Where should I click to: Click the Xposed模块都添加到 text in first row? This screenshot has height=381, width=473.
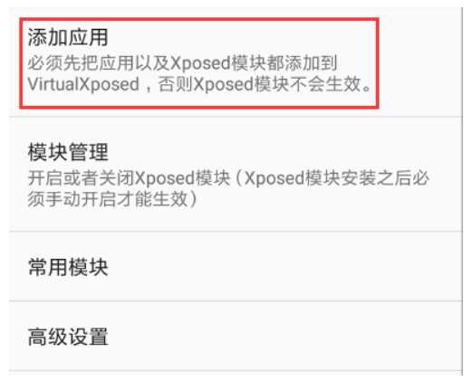click(254, 63)
